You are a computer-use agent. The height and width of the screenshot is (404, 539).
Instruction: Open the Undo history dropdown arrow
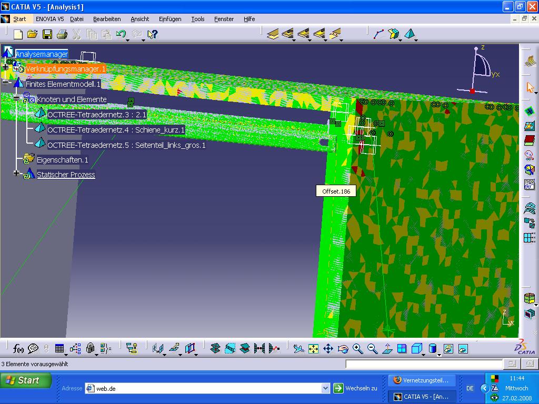pyautogui.click(x=127, y=40)
